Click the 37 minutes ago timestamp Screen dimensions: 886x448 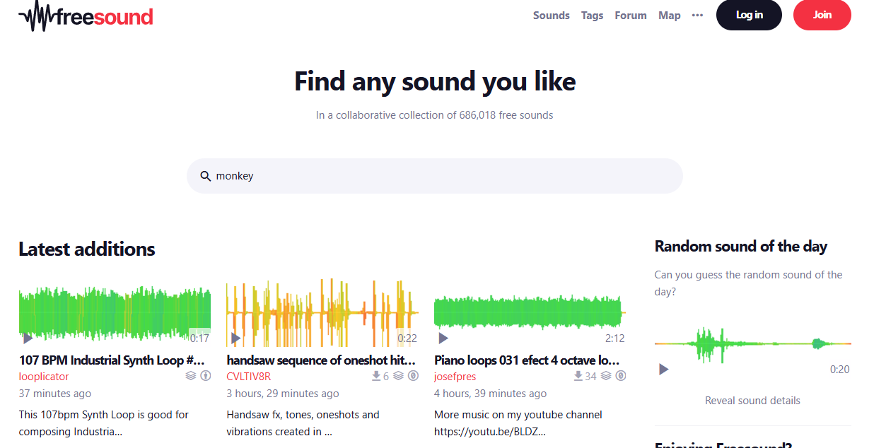(x=55, y=394)
